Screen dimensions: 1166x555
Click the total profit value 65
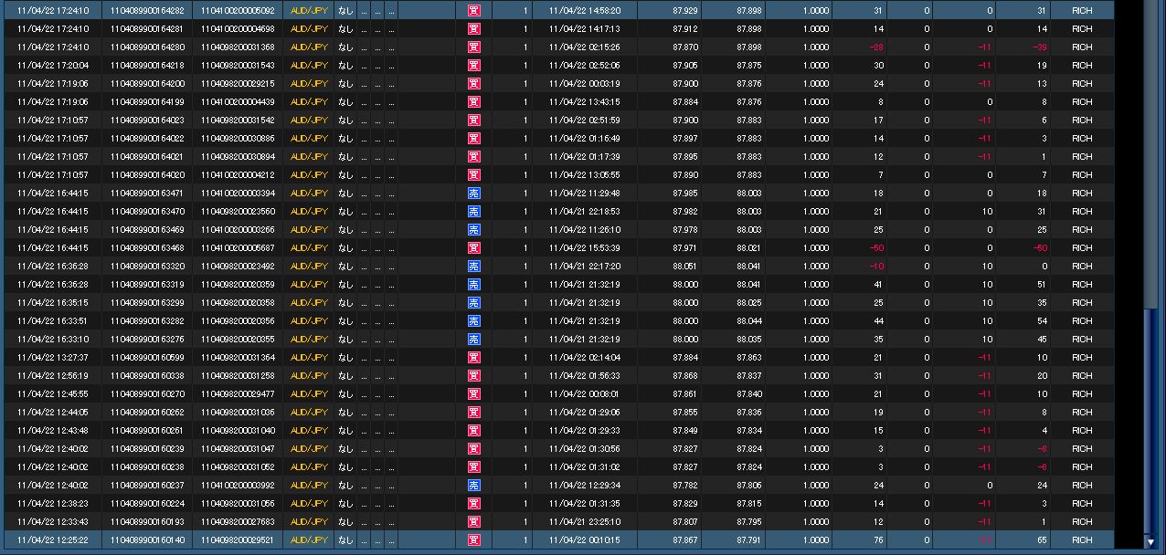coord(1042,540)
